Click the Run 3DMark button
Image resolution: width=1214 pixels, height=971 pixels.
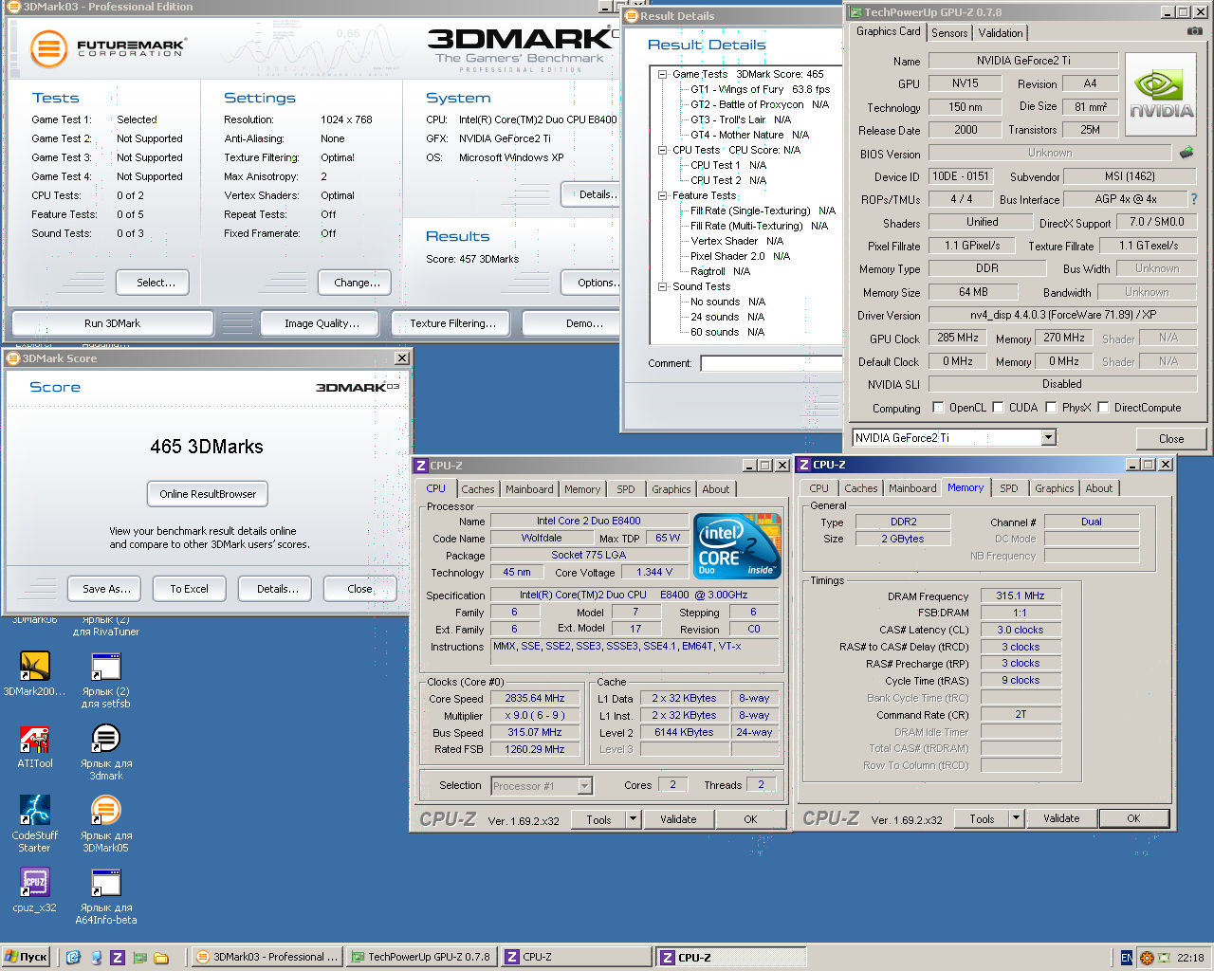click(112, 323)
